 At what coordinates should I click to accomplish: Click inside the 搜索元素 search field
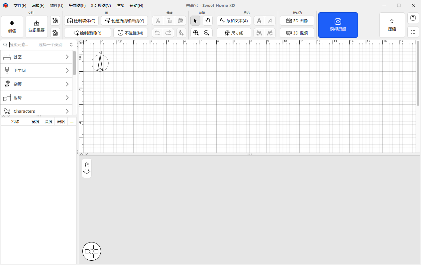click(20, 44)
